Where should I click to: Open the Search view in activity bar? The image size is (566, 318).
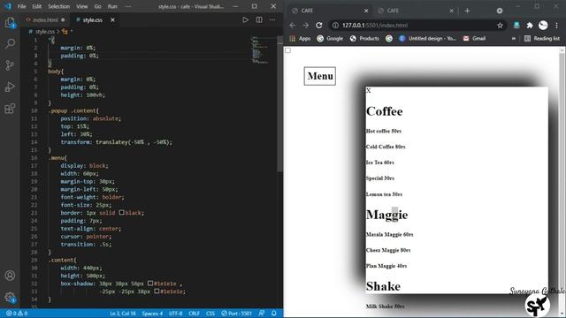click(10, 44)
